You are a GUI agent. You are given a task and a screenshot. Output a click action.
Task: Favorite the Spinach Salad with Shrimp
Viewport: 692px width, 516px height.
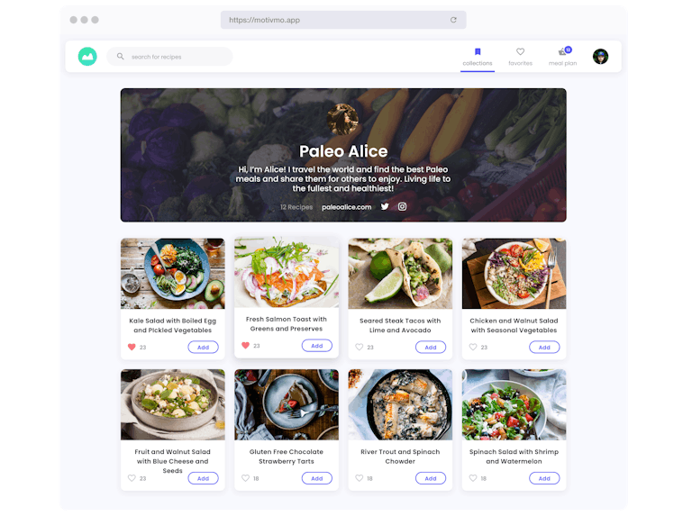pos(473,478)
